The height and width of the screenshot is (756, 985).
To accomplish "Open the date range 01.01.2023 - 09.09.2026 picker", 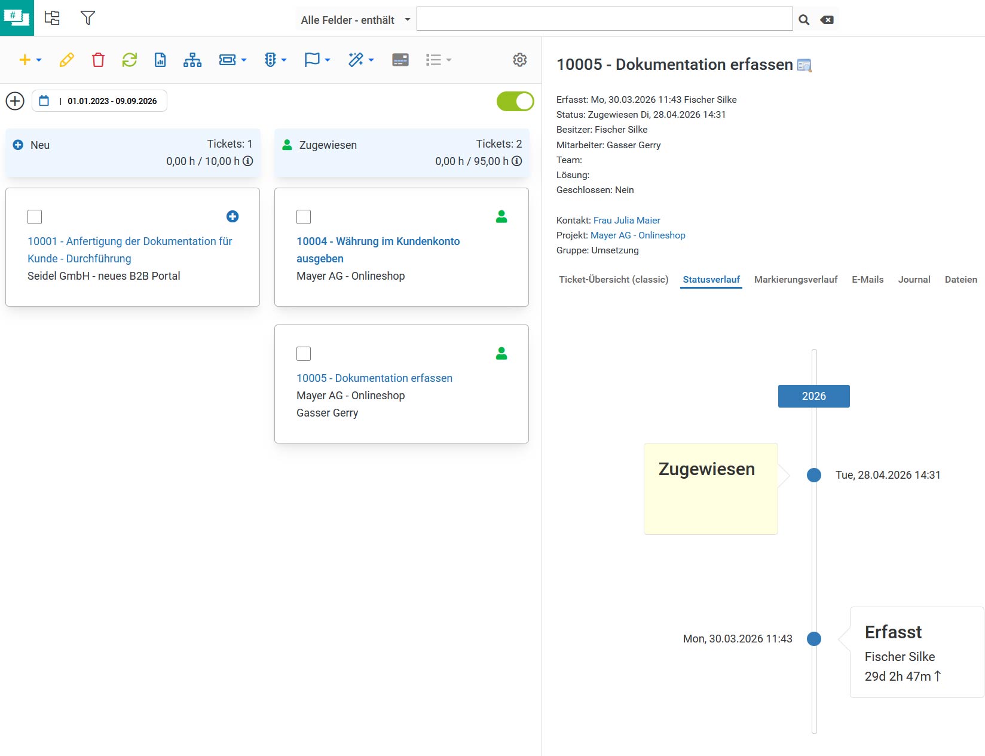I will click(x=100, y=101).
